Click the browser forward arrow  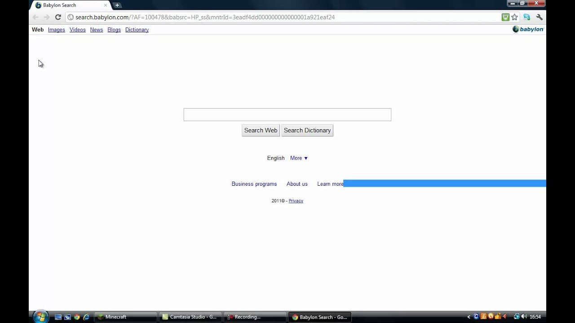pyautogui.click(x=46, y=17)
